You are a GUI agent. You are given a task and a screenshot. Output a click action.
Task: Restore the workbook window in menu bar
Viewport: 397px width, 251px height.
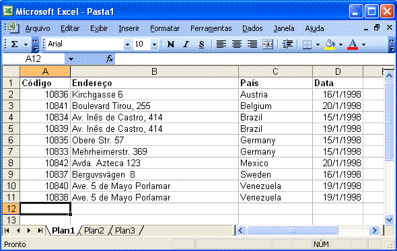pyautogui.click(x=377, y=28)
